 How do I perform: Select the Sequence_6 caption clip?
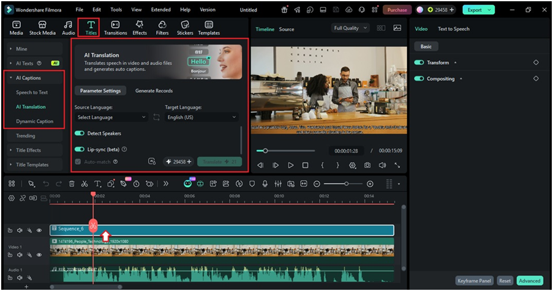[x=222, y=230]
